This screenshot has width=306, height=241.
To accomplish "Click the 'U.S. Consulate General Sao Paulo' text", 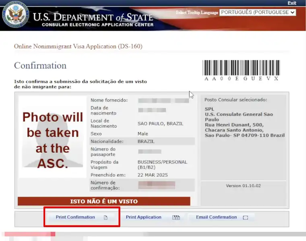I will (239, 117).
